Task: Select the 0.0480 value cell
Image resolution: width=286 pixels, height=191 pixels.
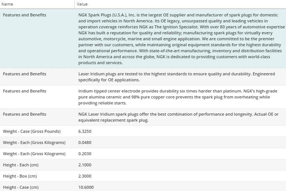Action: click(x=85, y=143)
